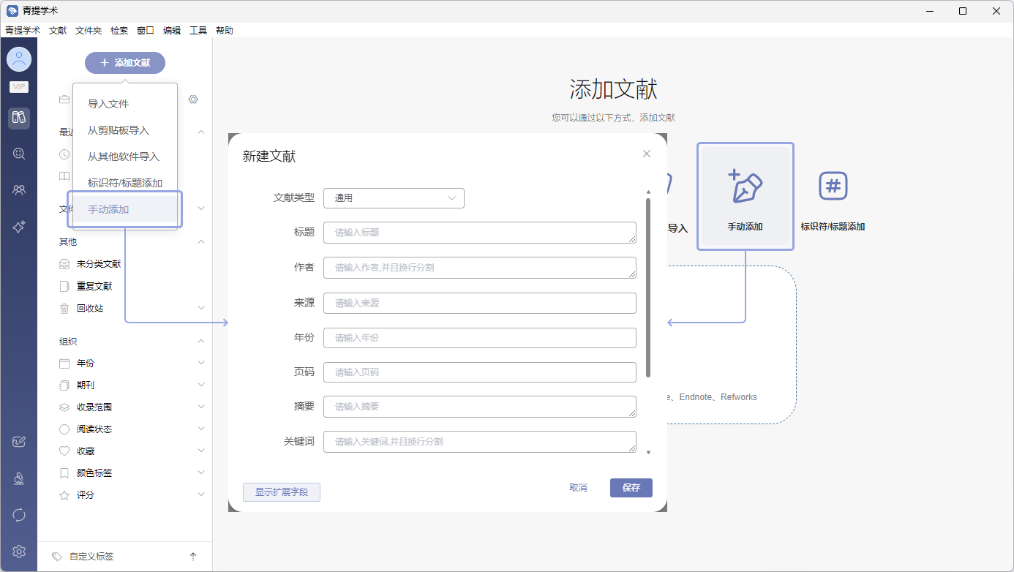The image size is (1014, 572).
Task: Choose 标识符/标题添加 from dropdown
Action: click(125, 183)
